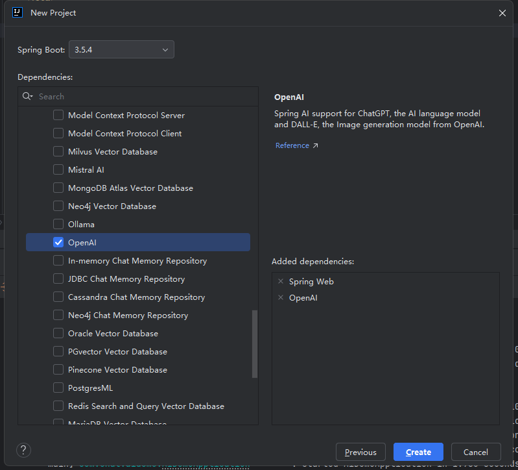Click the 'PostgresML' list label
518x470 pixels.
[x=90, y=388]
